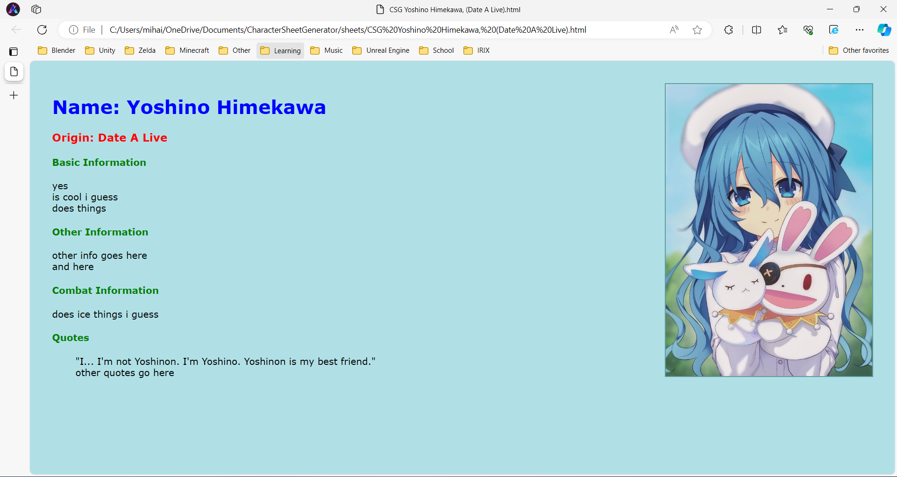This screenshot has height=477, width=897.
Task: Open the Workspaces icon
Action: (x=36, y=9)
